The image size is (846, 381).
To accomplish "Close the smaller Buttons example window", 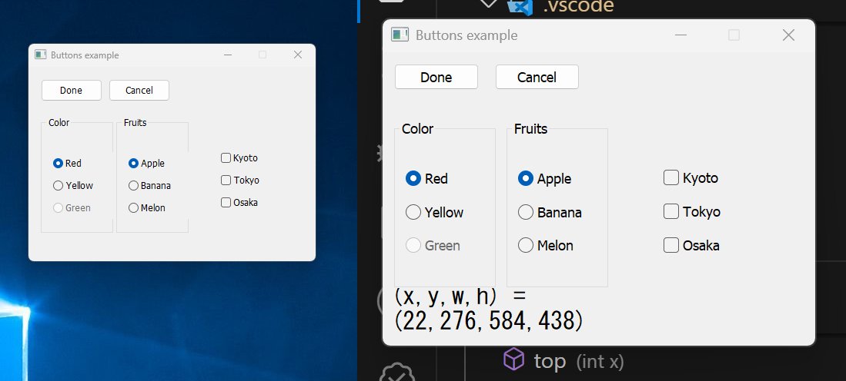I will coord(298,55).
